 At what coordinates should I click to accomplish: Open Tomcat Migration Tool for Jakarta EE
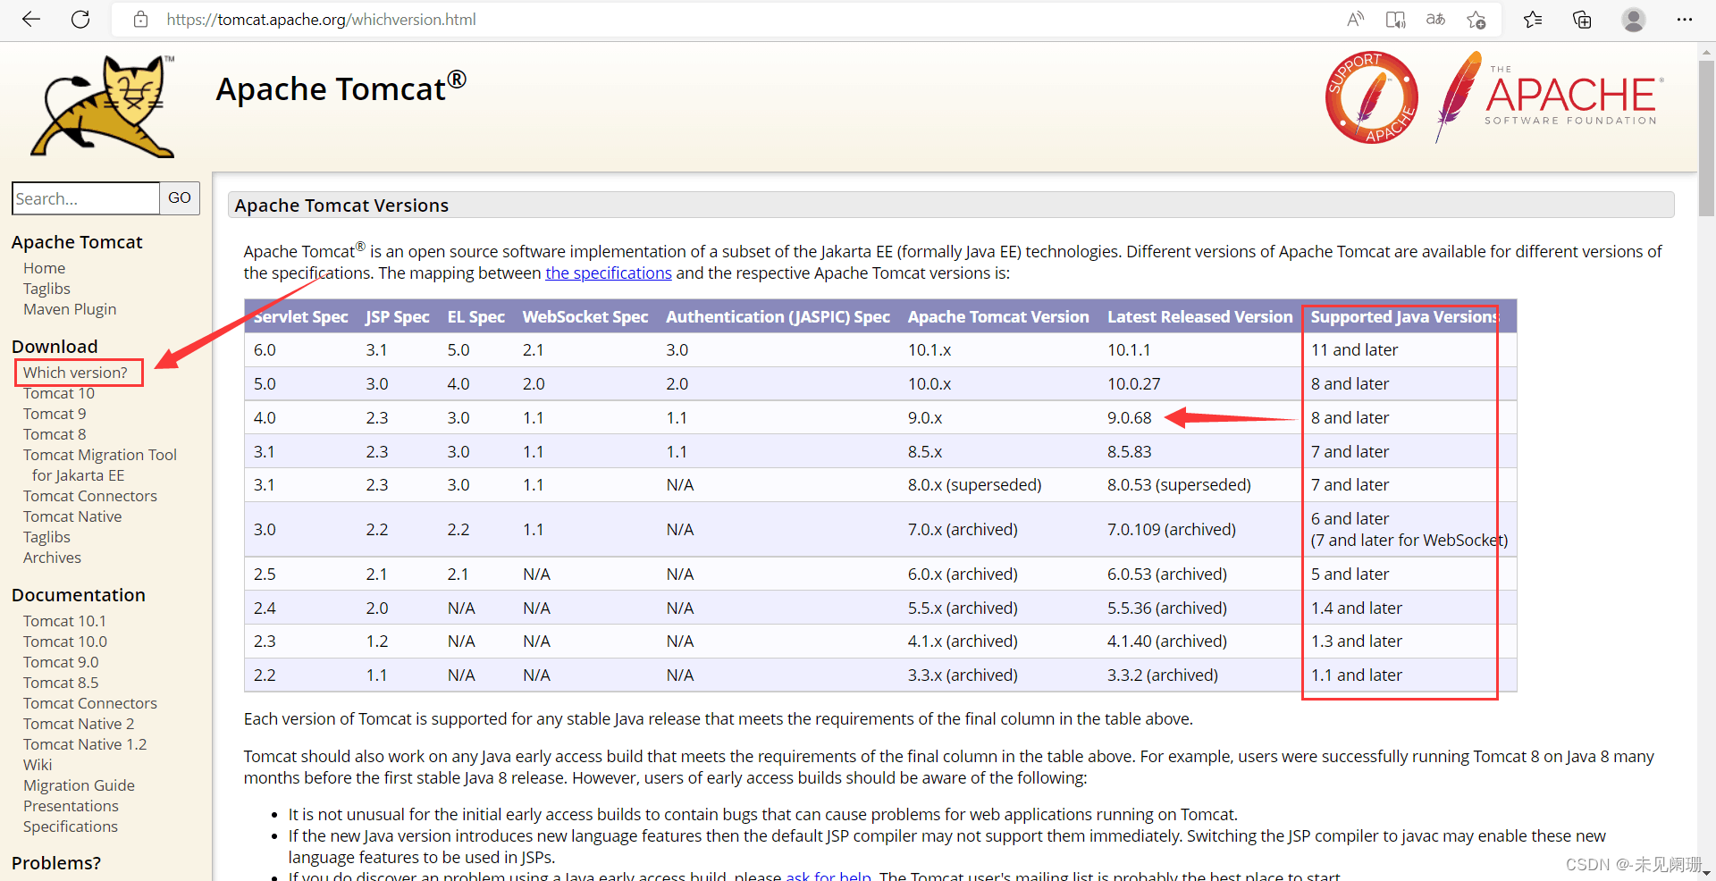[100, 465]
